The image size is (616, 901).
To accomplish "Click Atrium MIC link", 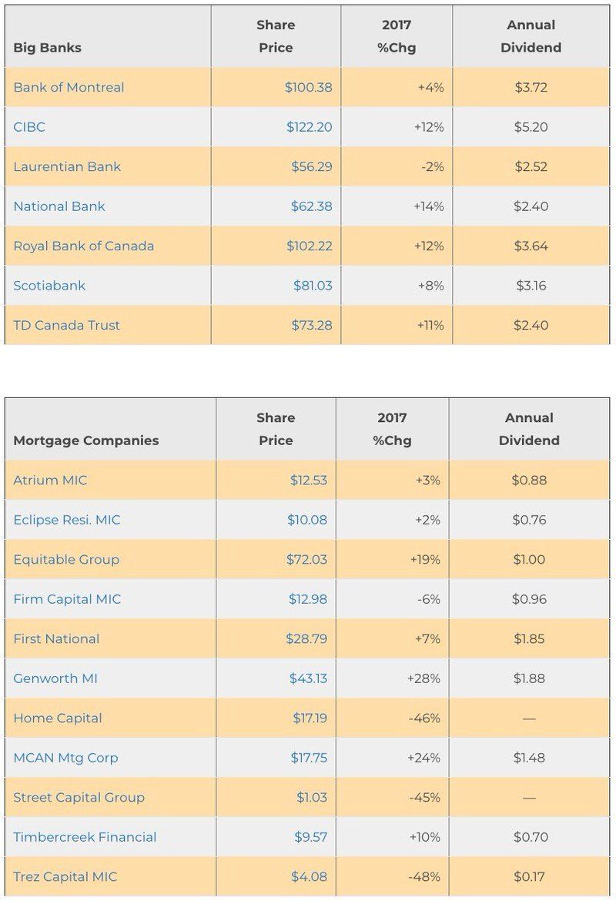I will [x=50, y=480].
